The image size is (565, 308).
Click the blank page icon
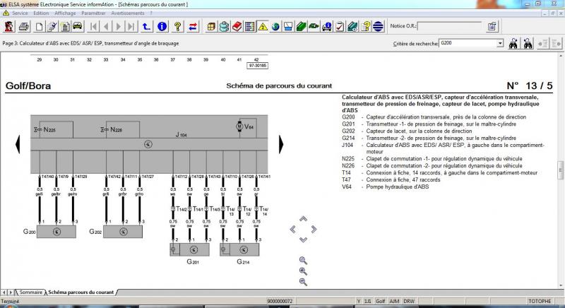click(39, 26)
